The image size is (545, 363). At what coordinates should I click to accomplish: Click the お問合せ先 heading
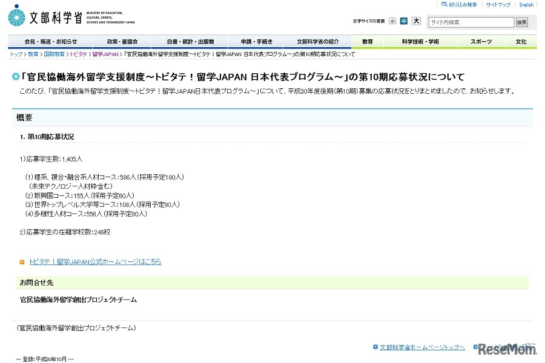[36, 283]
